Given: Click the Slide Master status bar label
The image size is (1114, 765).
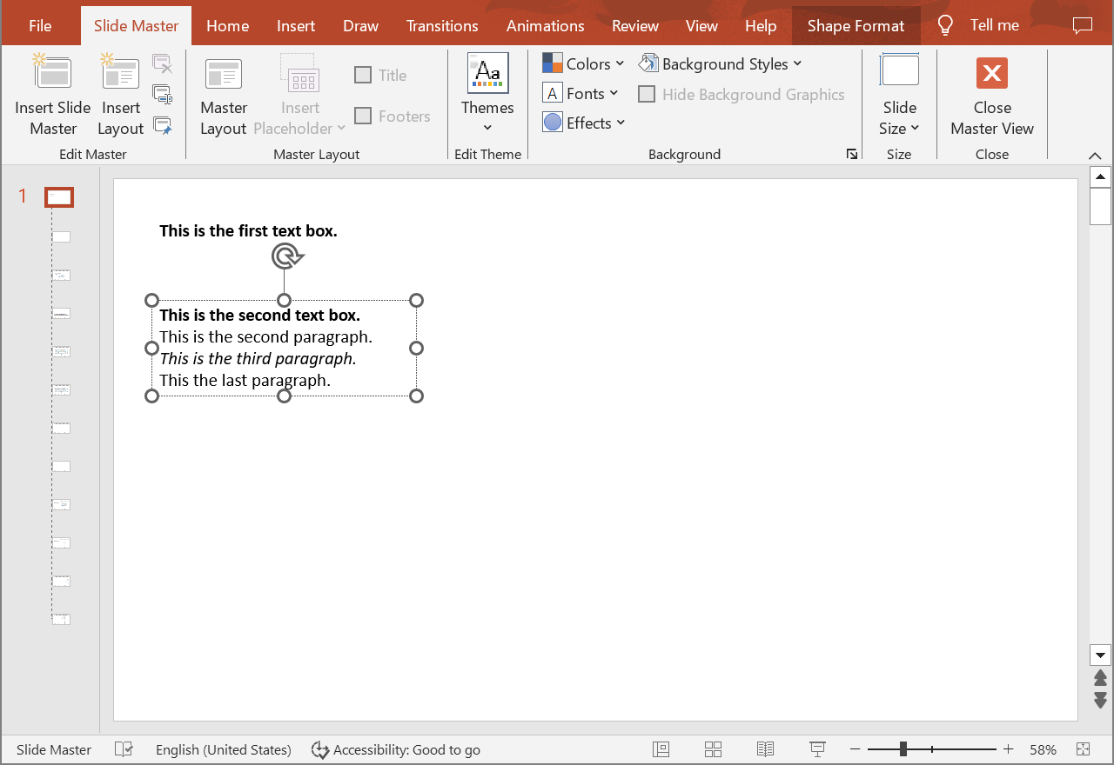Looking at the screenshot, I should [x=54, y=749].
